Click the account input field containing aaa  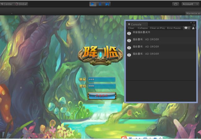click(x=102, y=79)
